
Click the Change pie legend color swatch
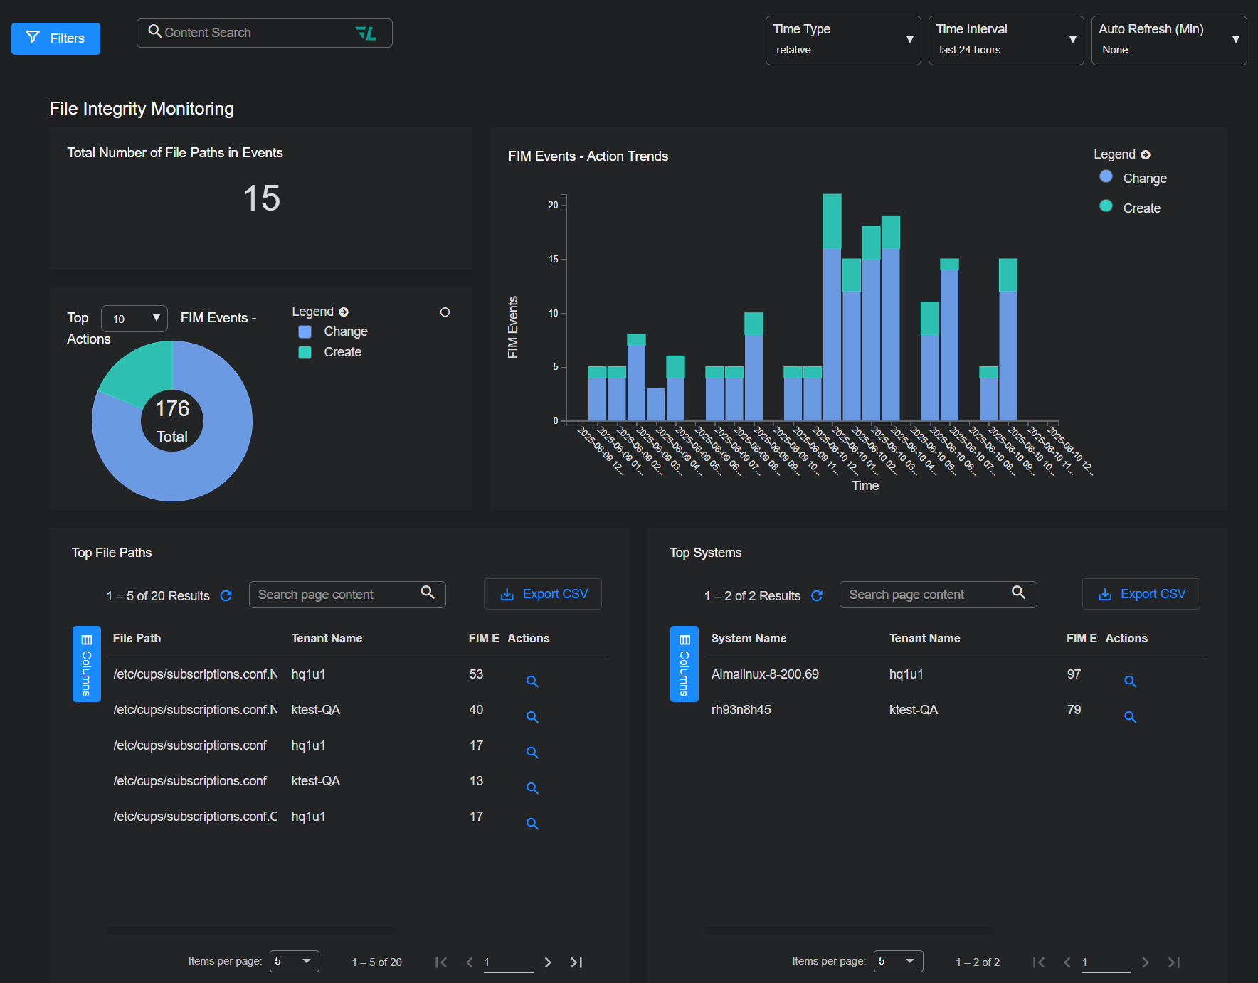(305, 332)
